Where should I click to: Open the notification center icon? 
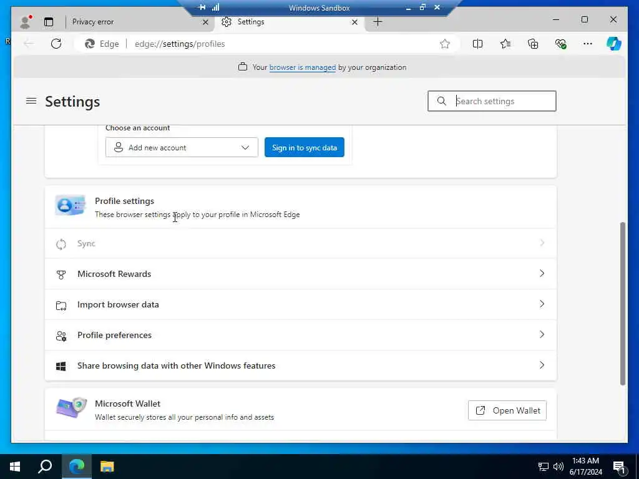click(x=619, y=468)
